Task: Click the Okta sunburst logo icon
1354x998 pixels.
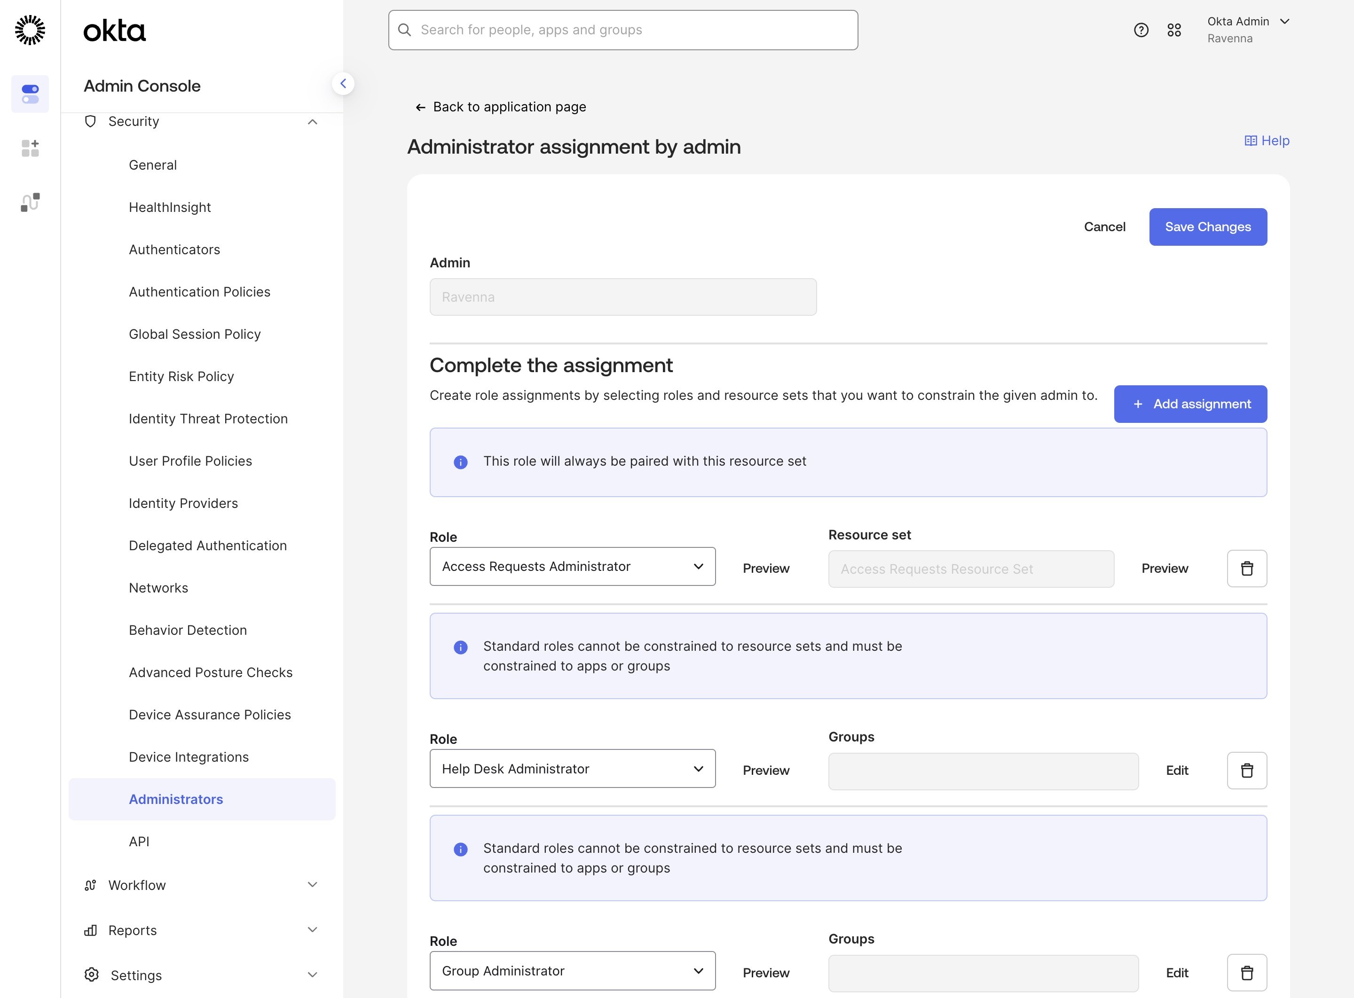Action: click(30, 30)
